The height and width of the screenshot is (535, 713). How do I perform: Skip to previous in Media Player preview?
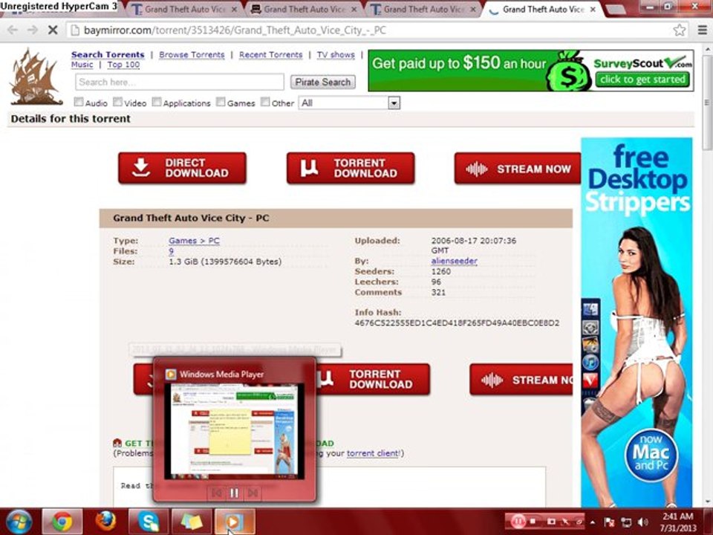click(217, 493)
